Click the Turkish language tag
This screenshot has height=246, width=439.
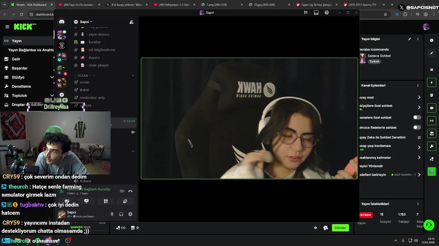coord(375,61)
